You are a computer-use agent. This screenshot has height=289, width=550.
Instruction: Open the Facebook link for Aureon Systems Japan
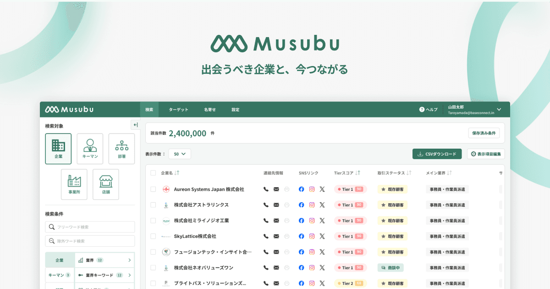click(x=301, y=189)
